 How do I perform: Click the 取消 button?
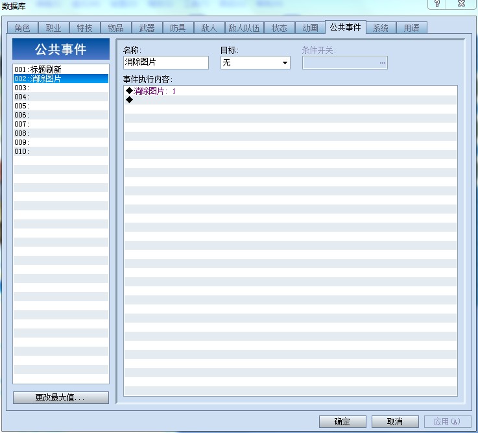pyautogui.click(x=395, y=421)
